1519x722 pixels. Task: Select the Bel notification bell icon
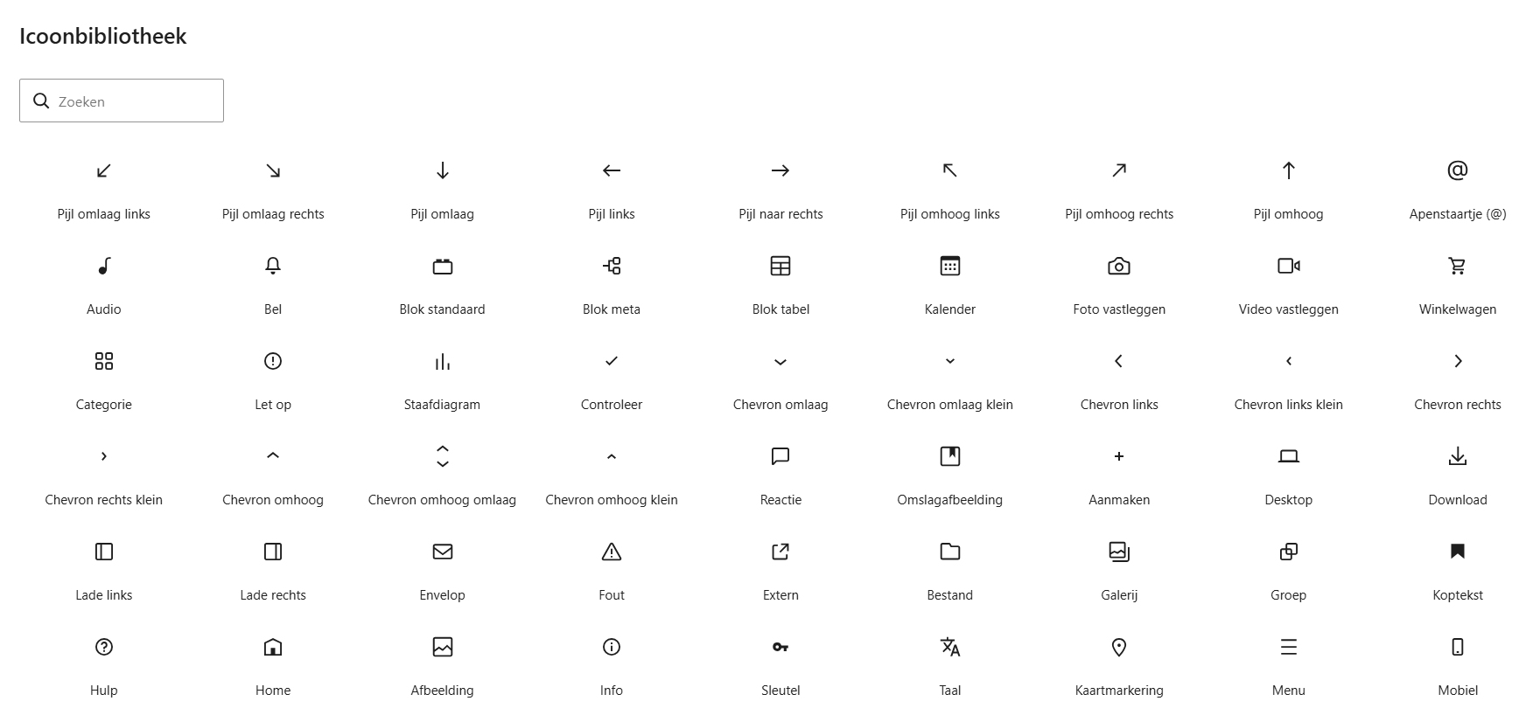pyautogui.click(x=273, y=266)
